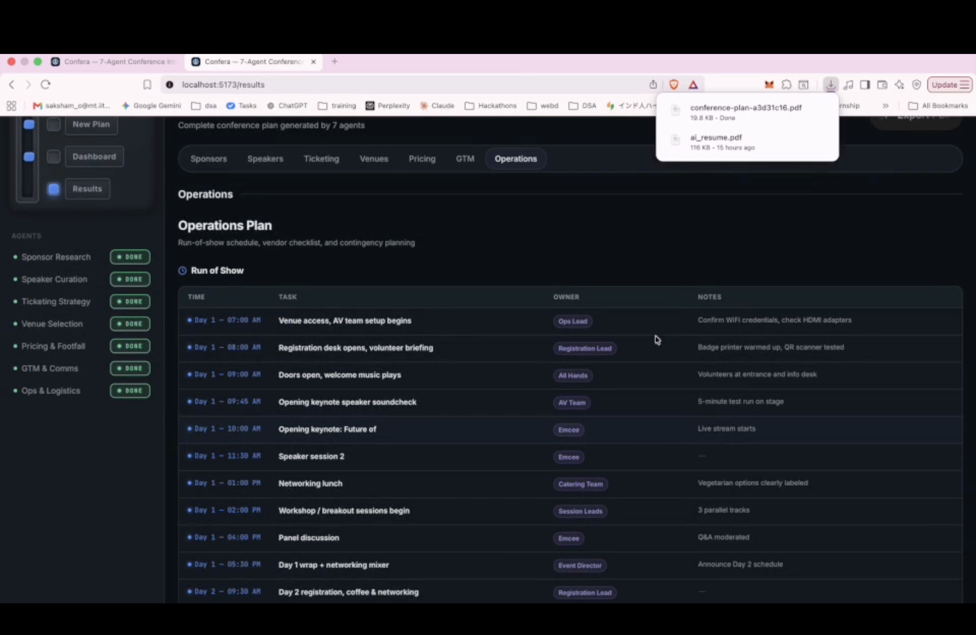Open the ChatGPT bookmark

(x=287, y=106)
